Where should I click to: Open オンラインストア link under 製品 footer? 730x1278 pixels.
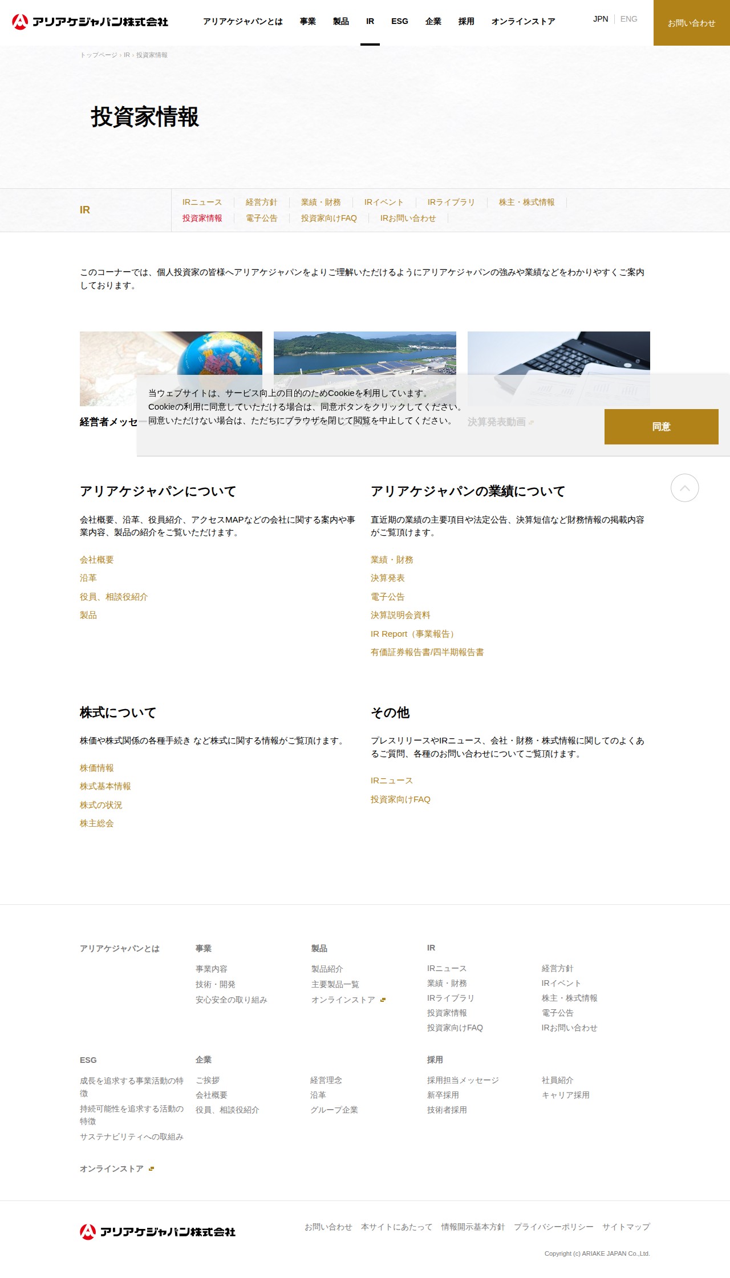click(x=348, y=1000)
